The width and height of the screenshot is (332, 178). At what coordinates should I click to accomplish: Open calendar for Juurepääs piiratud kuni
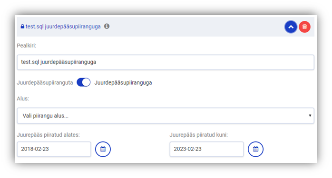click(x=255, y=149)
